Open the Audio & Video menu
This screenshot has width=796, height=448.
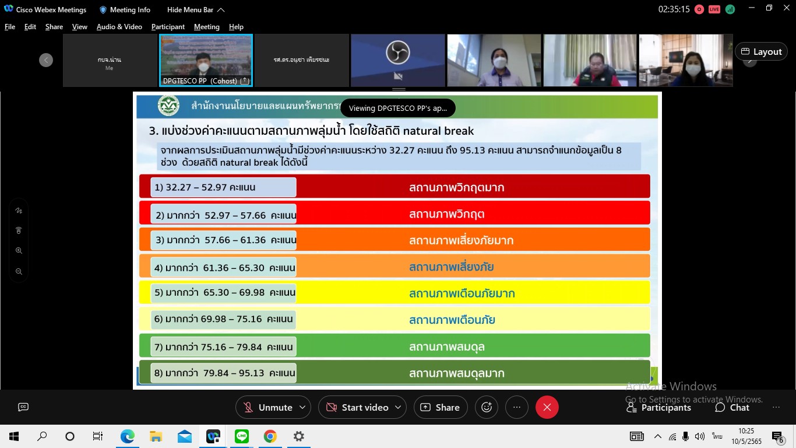tap(119, 27)
